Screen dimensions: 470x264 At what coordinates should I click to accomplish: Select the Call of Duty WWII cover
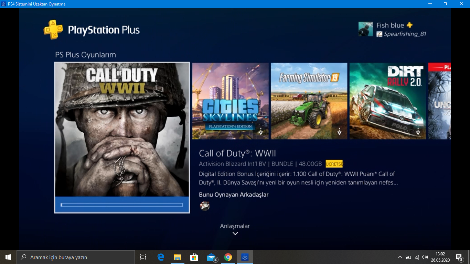[122, 130]
